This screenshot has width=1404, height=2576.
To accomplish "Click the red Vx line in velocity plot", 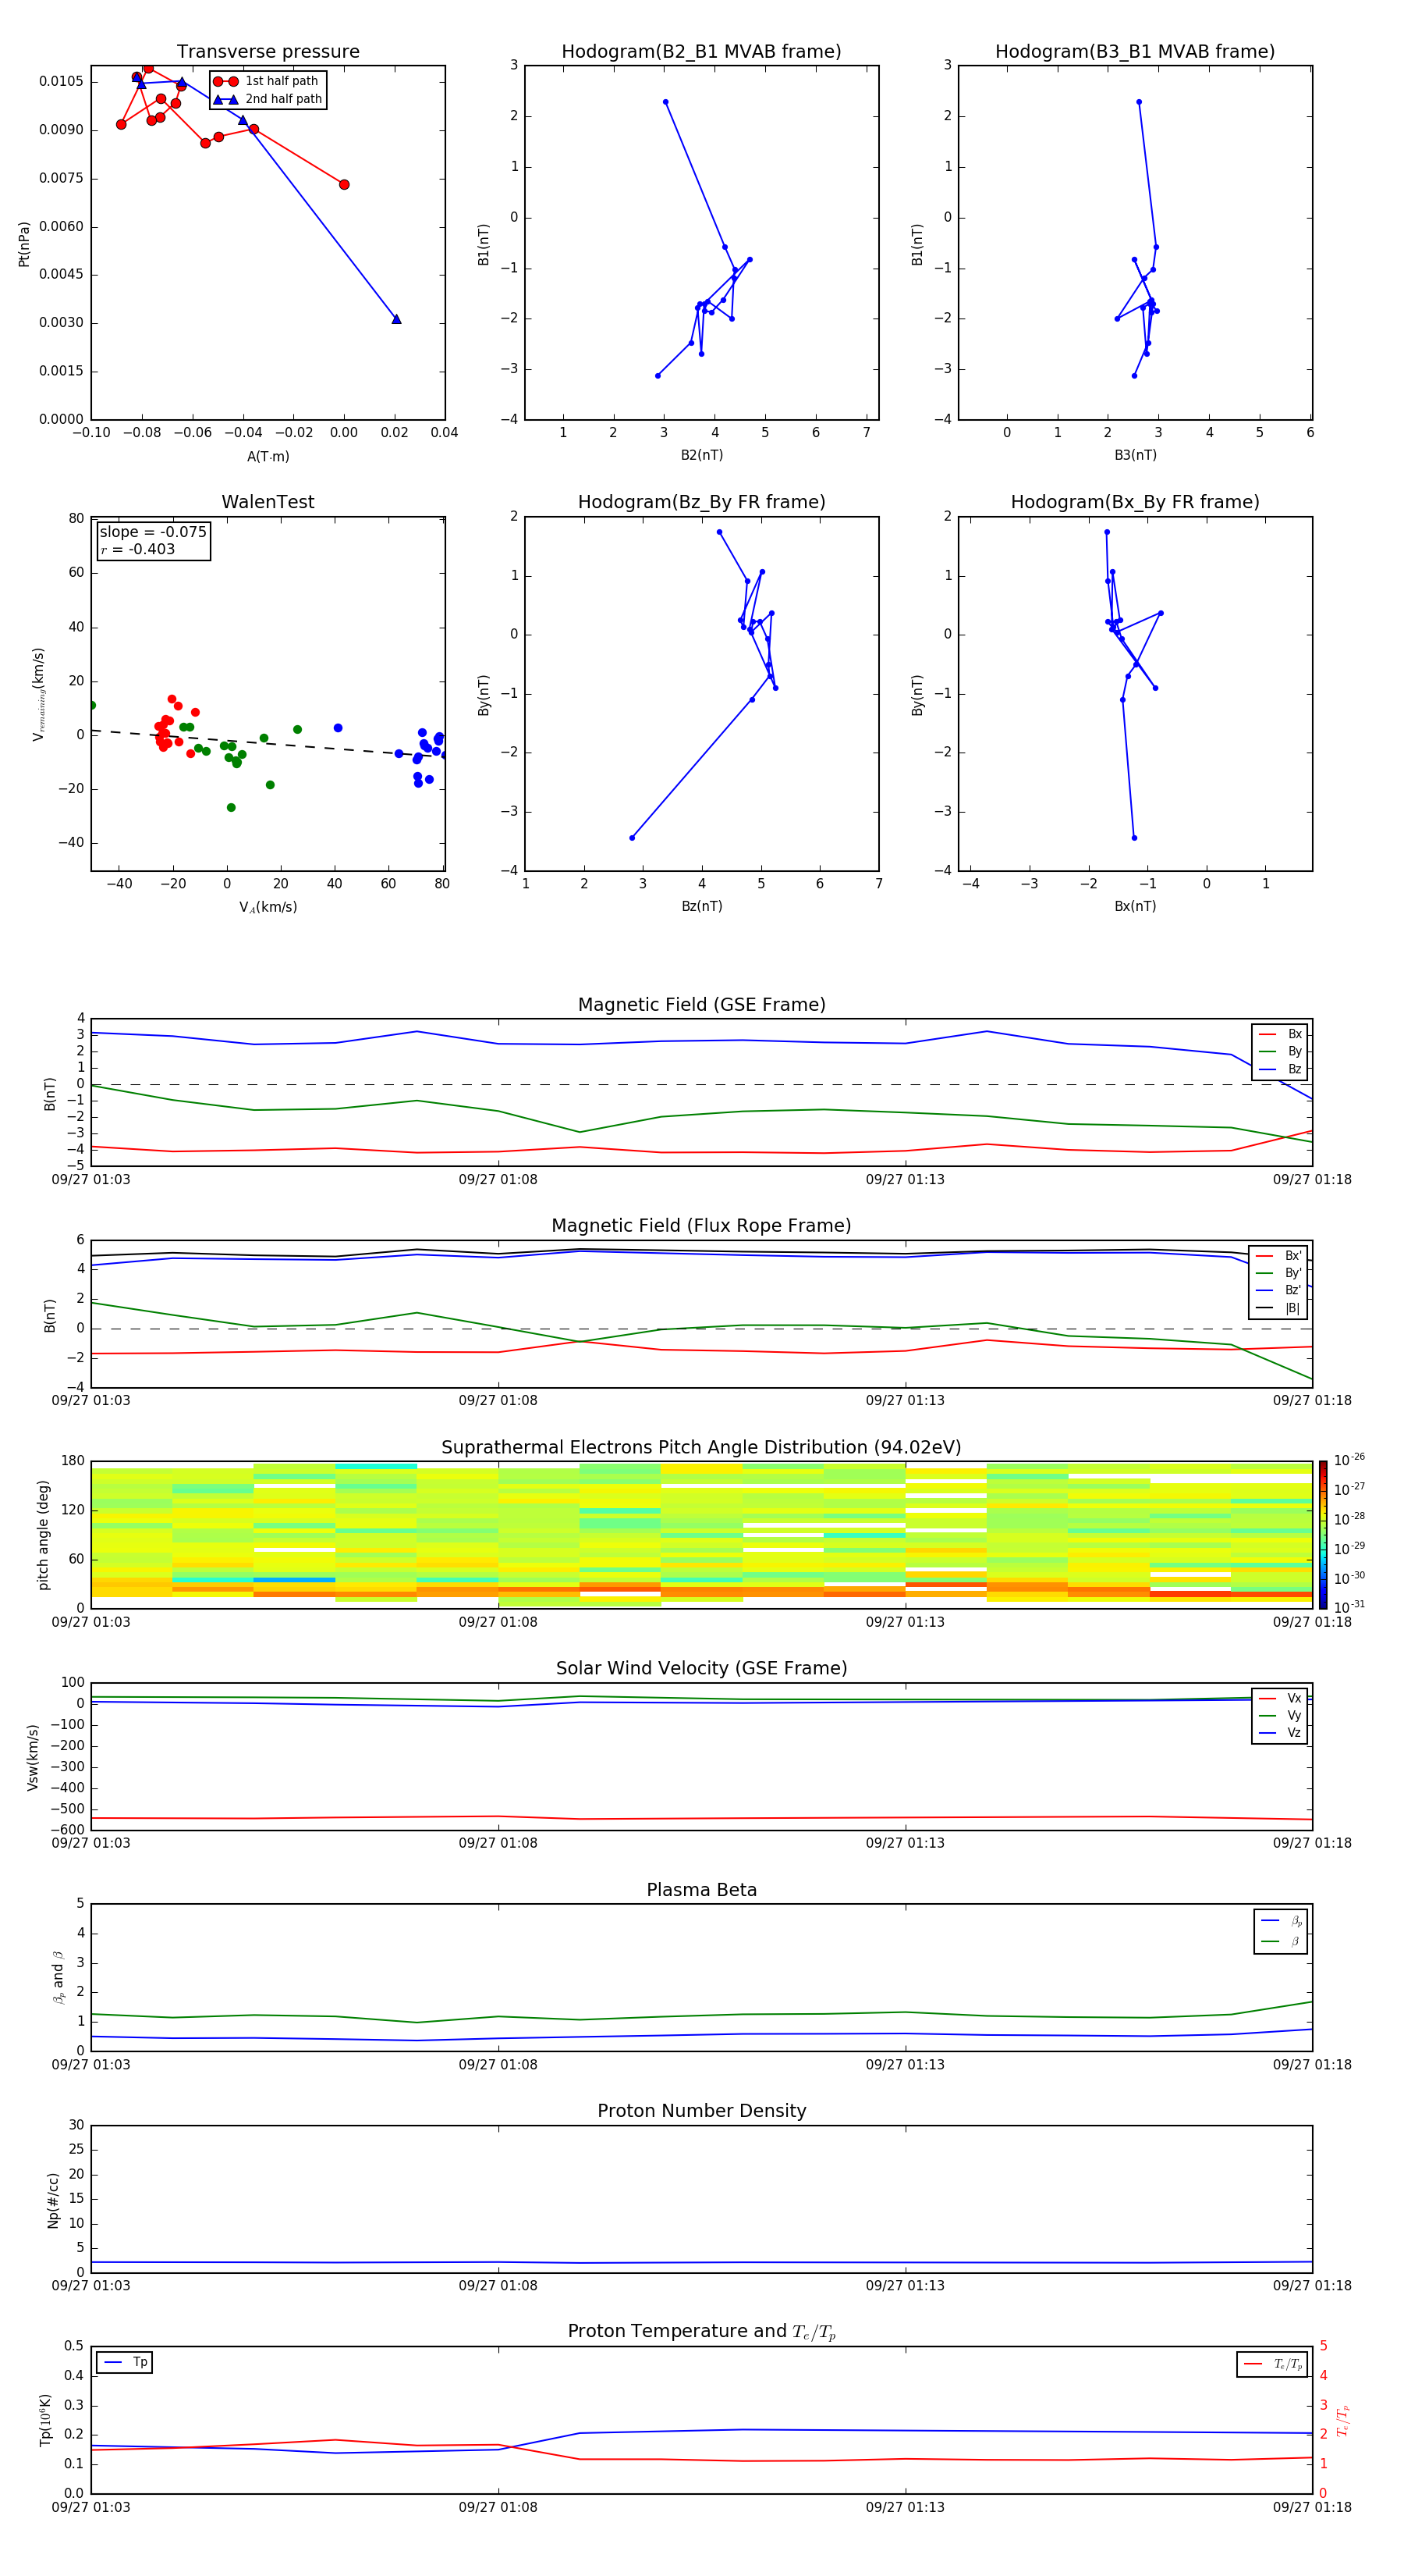I will 701,1818.
